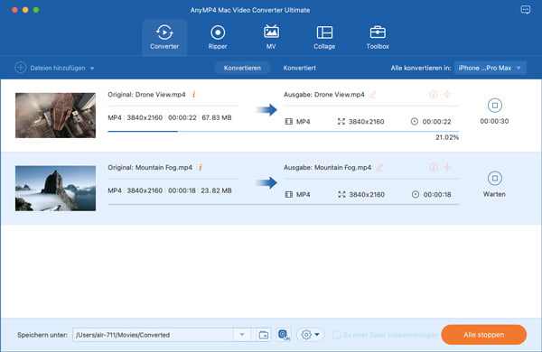The image size is (542, 352).
Task: Click output info icon for Drone View
Action: pyautogui.click(x=433, y=94)
